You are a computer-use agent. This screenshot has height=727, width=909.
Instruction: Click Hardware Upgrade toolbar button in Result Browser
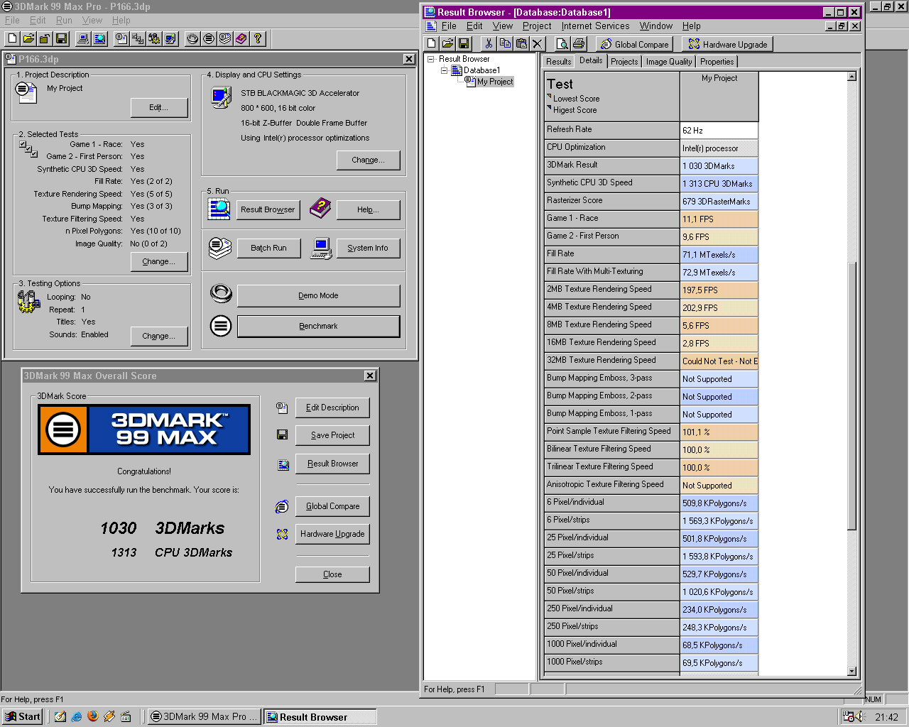tap(728, 44)
